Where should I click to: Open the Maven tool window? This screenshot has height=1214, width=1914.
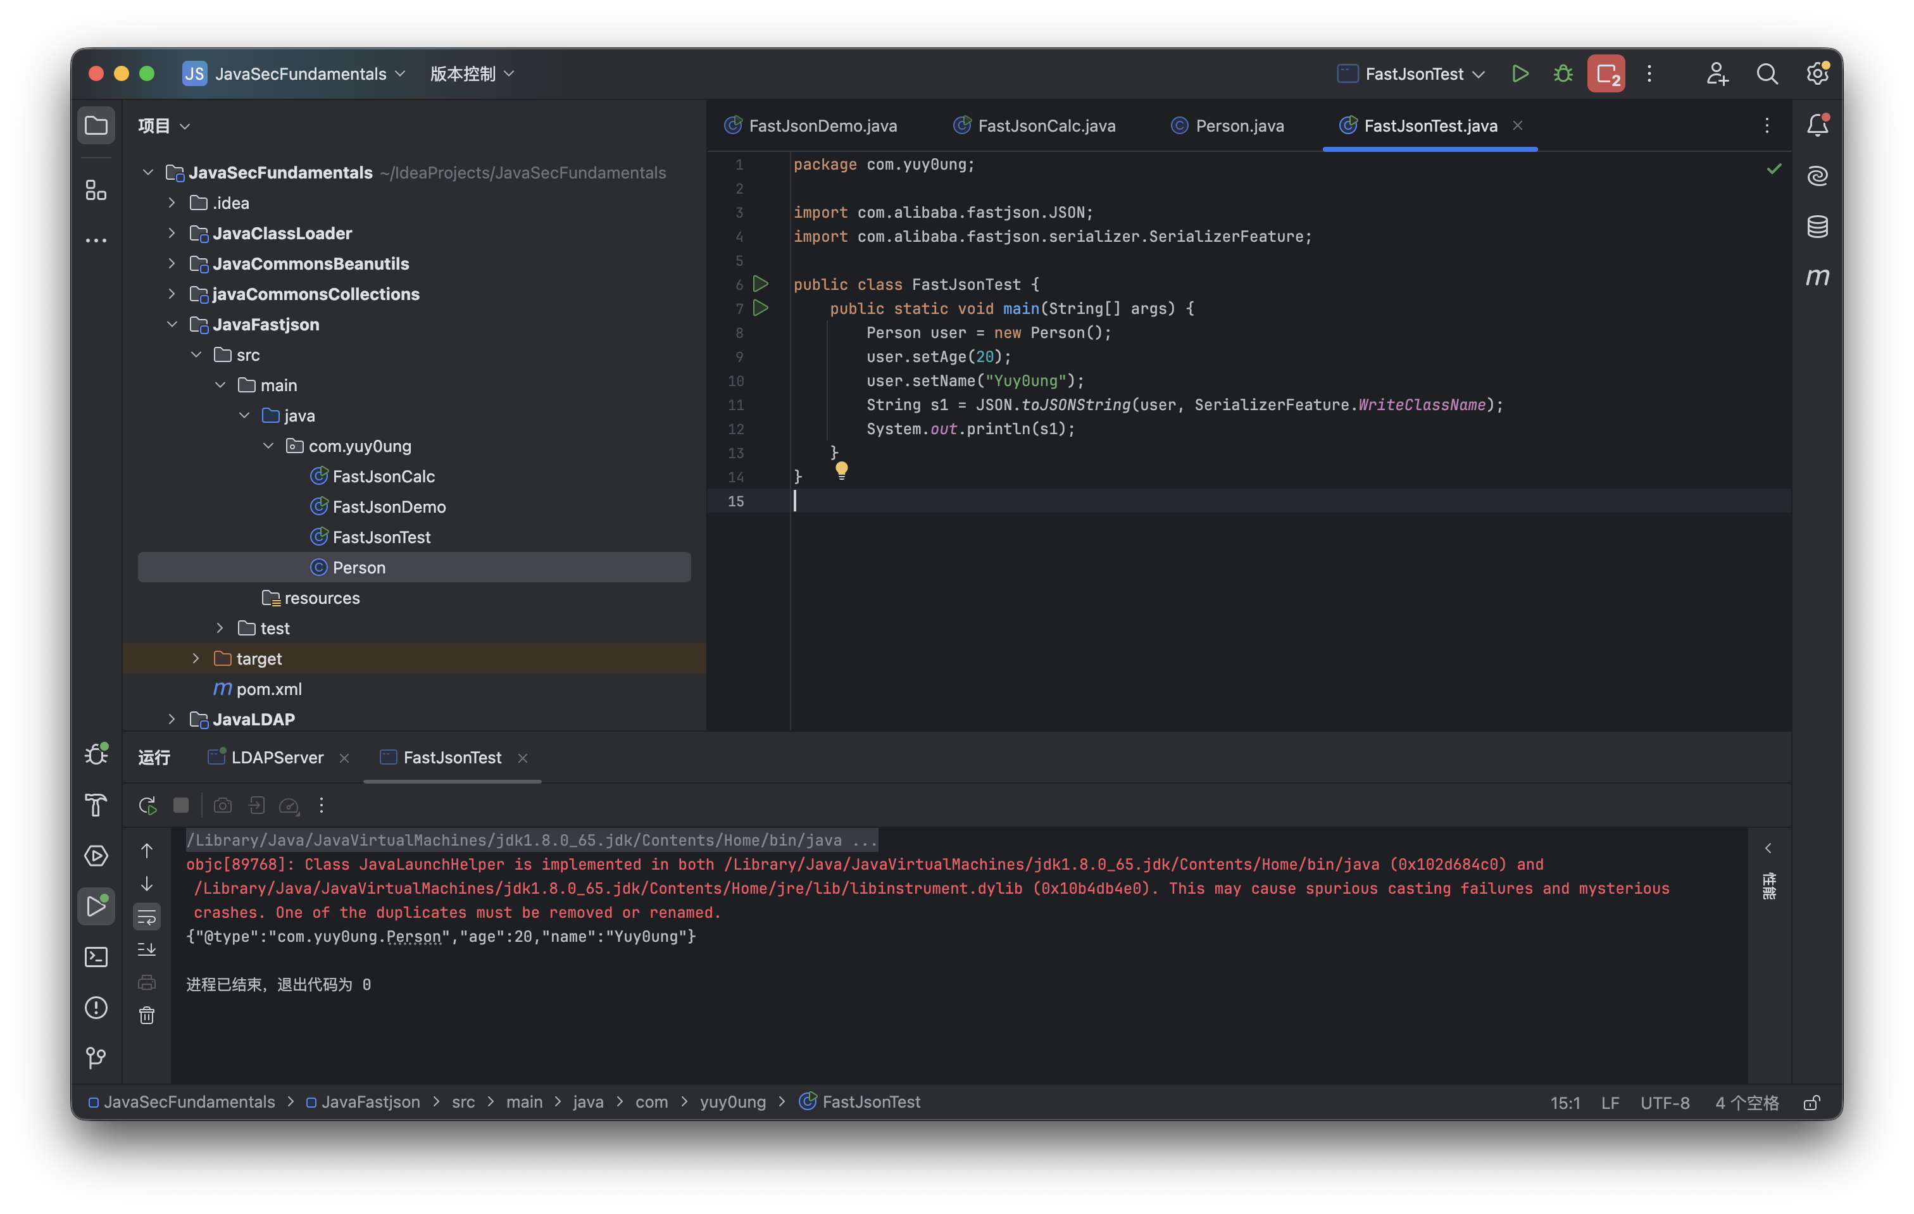(1817, 277)
